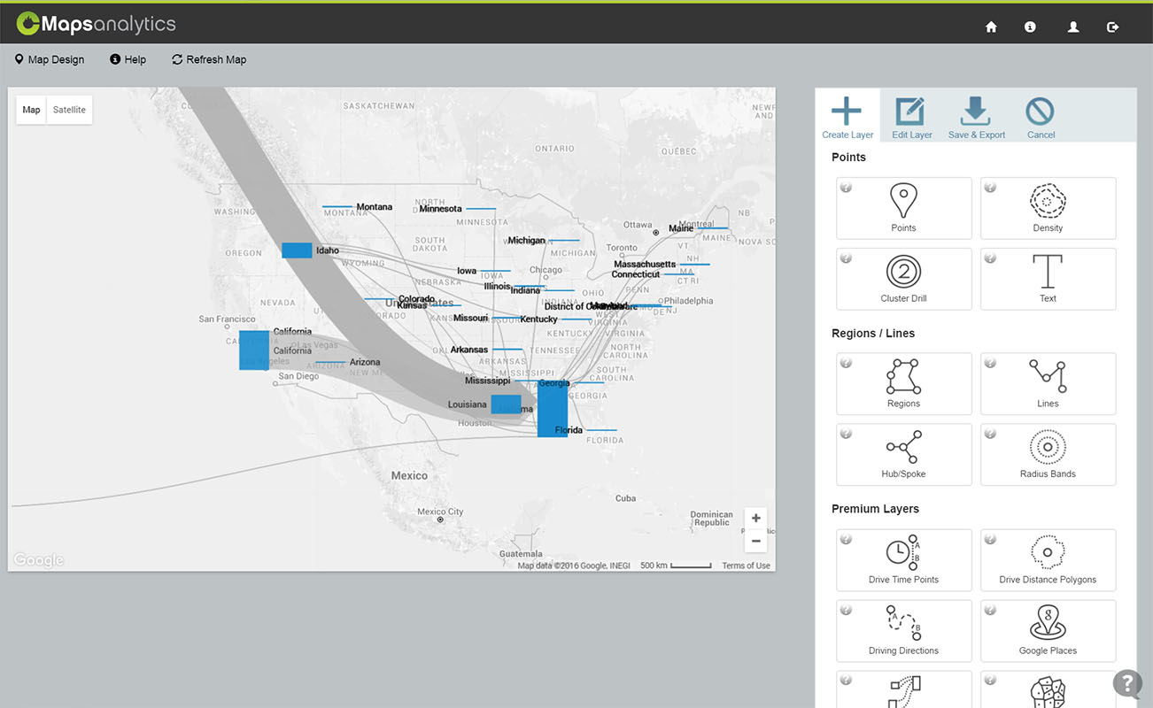Click the info icon in header
The width and height of the screenshot is (1153, 708).
tap(1030, 27)
